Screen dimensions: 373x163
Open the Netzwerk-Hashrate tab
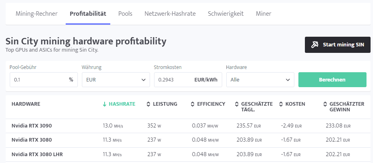pyautogui.click(x=170, y=14)
